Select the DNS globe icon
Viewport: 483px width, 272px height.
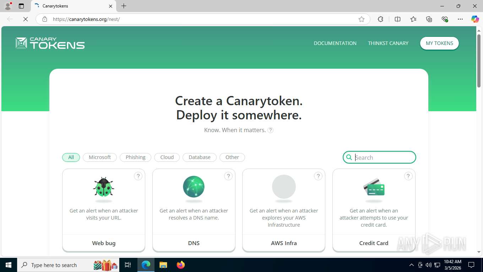(x=194, y=187)
